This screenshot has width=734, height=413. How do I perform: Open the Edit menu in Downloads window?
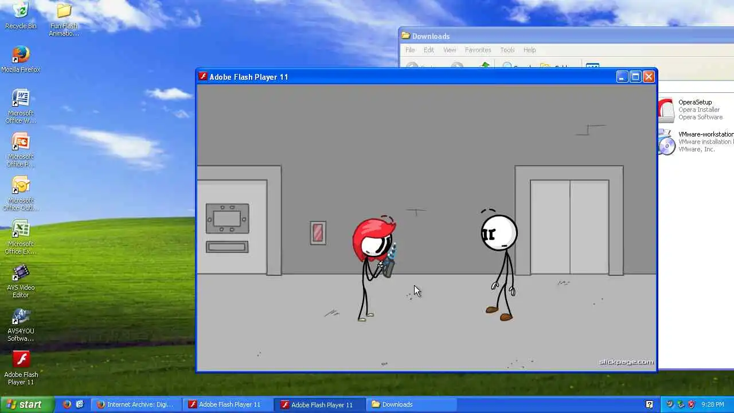tap(429, 50)
